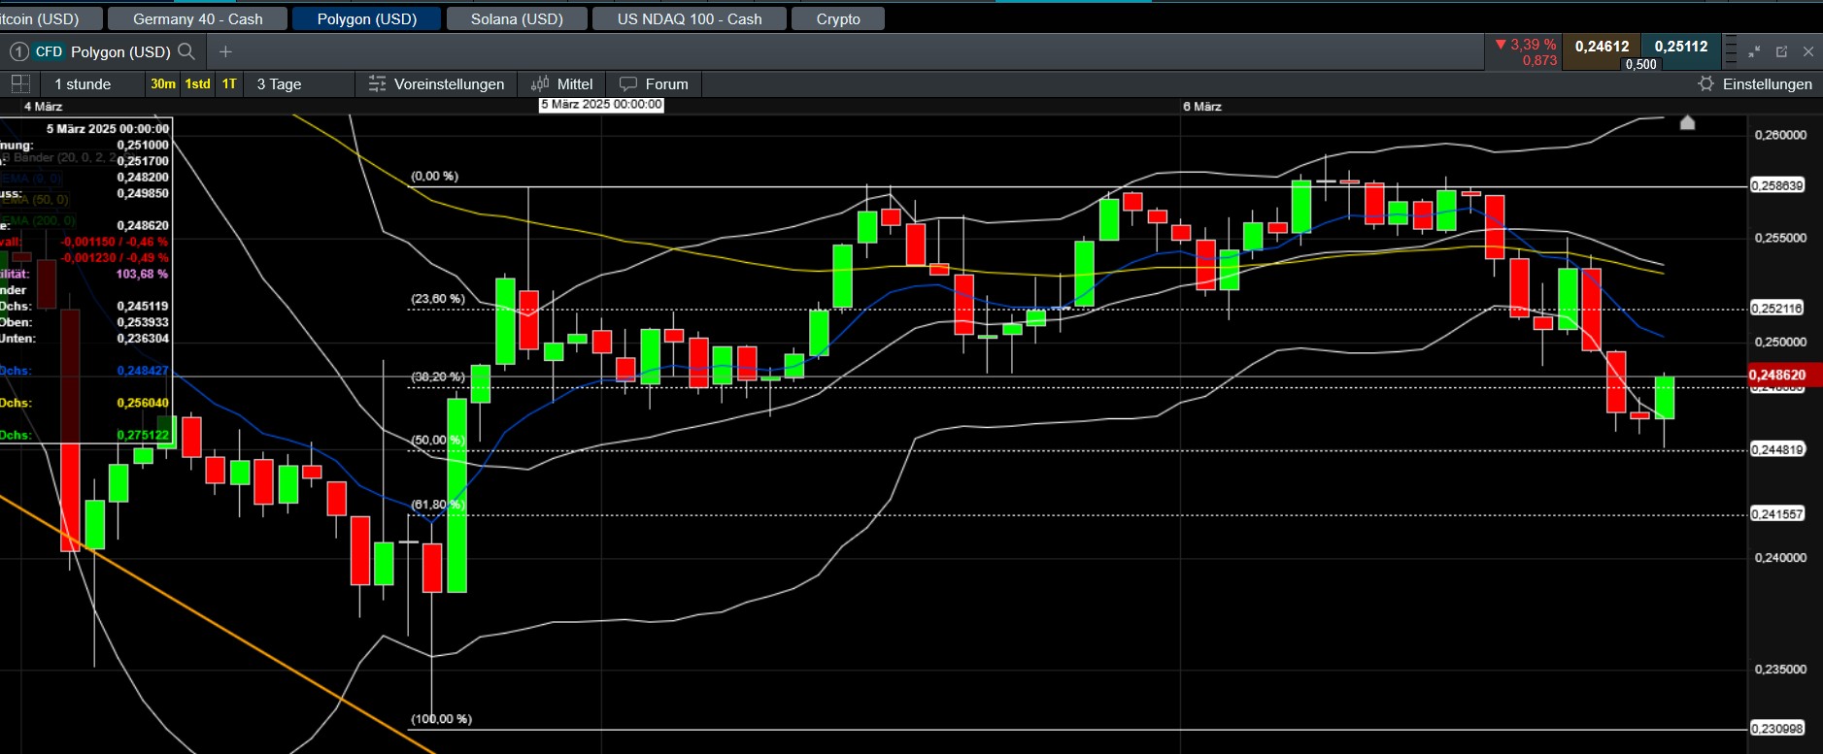The image size is (1823, 754).
Task: Click the 103,68 % volatility value
Action: click(142, 274)
